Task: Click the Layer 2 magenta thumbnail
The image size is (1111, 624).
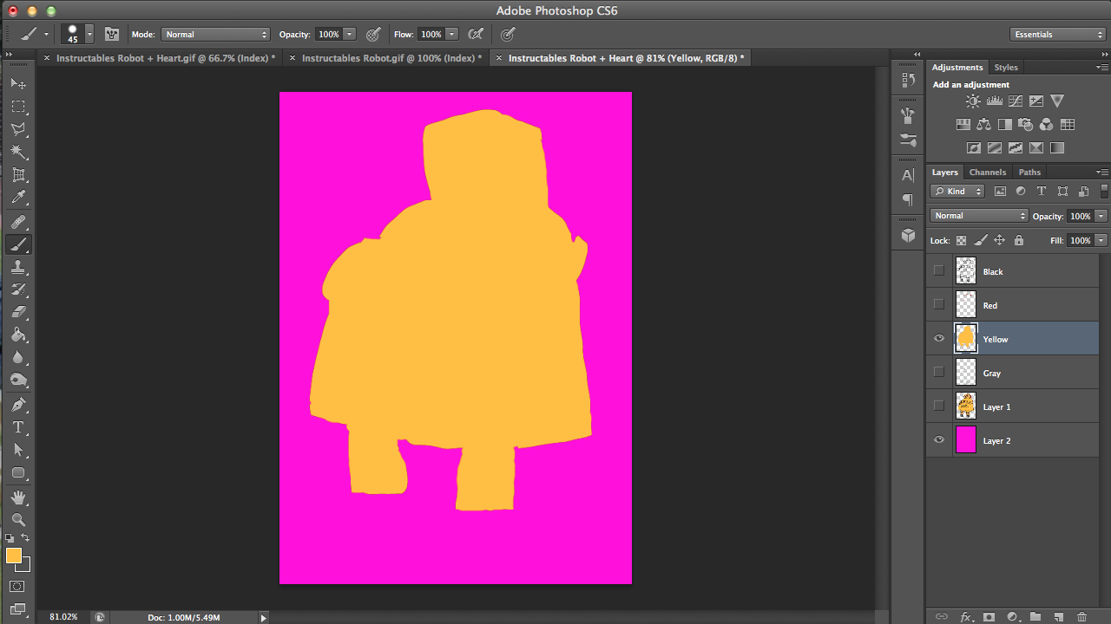Action: point(966,440)
